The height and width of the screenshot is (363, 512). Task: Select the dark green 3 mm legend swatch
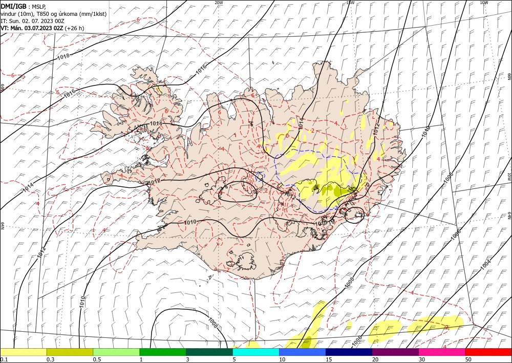click(209, 352)
